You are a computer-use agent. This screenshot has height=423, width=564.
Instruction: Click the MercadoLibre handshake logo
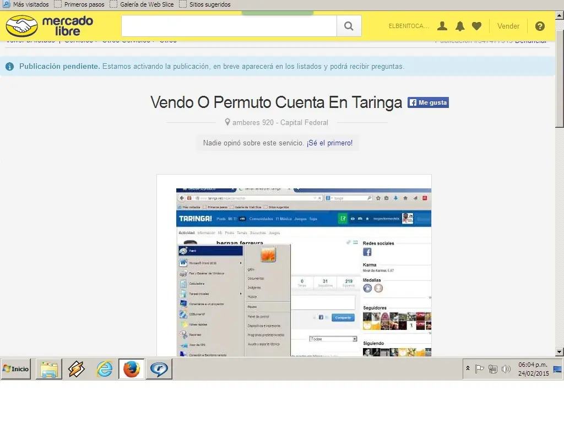click(x=22, y=26)
